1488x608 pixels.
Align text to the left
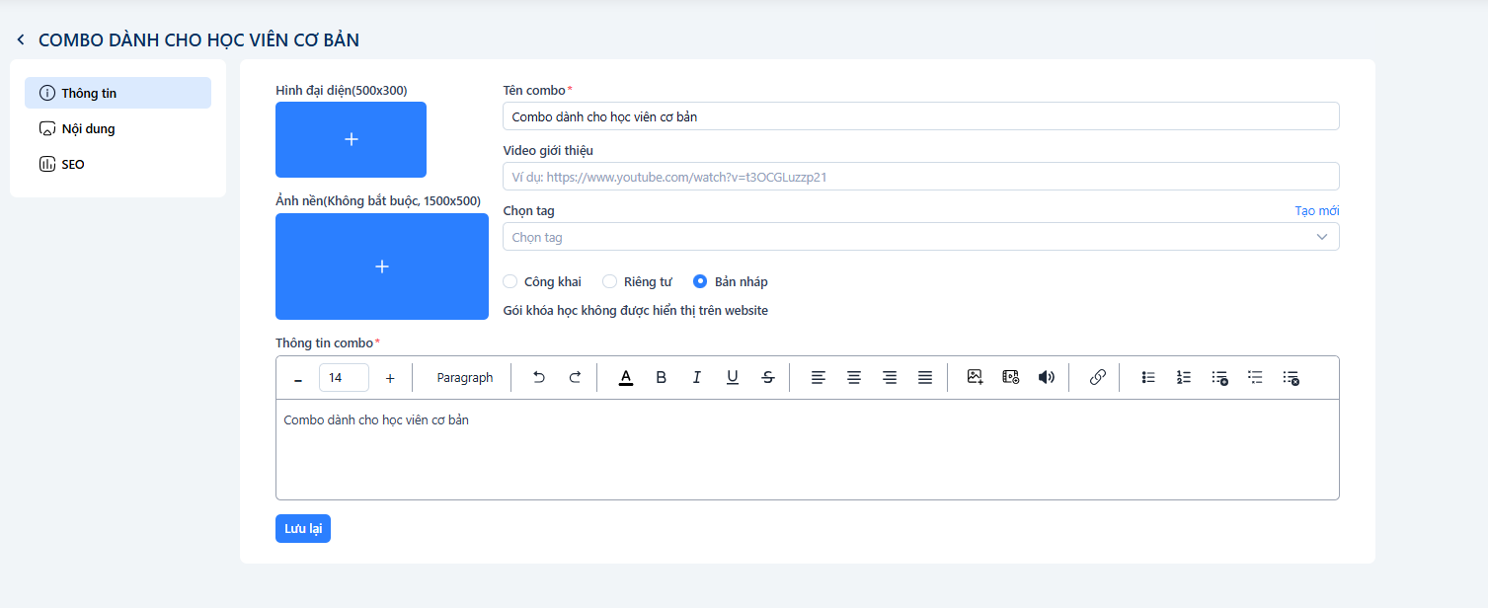(x=819, y=377)
